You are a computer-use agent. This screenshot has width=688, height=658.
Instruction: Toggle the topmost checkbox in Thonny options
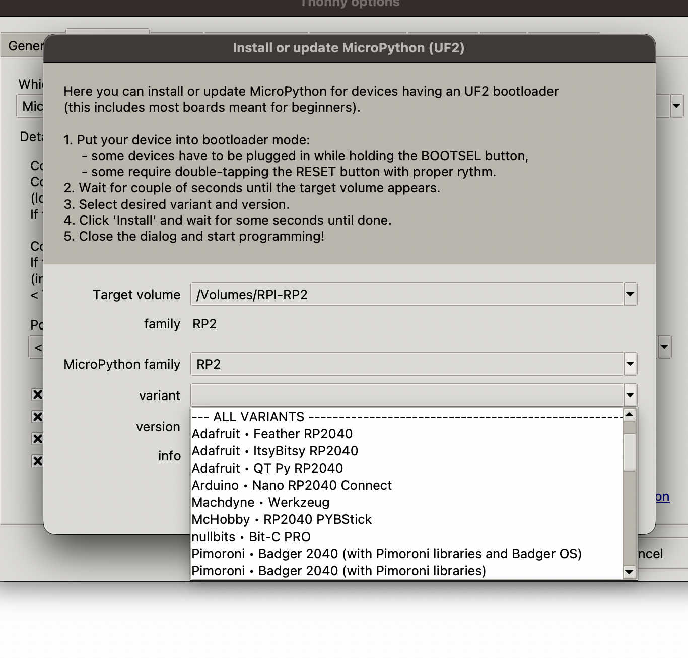37,394
